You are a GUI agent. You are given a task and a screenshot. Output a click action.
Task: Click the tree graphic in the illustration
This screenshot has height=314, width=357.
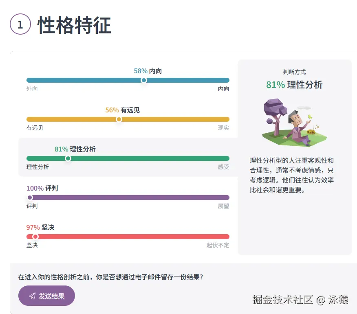[274, 109]
